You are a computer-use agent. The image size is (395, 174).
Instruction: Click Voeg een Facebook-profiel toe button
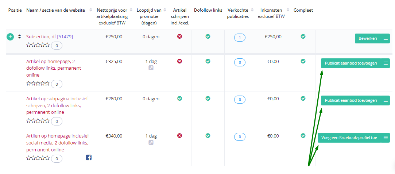349,138
